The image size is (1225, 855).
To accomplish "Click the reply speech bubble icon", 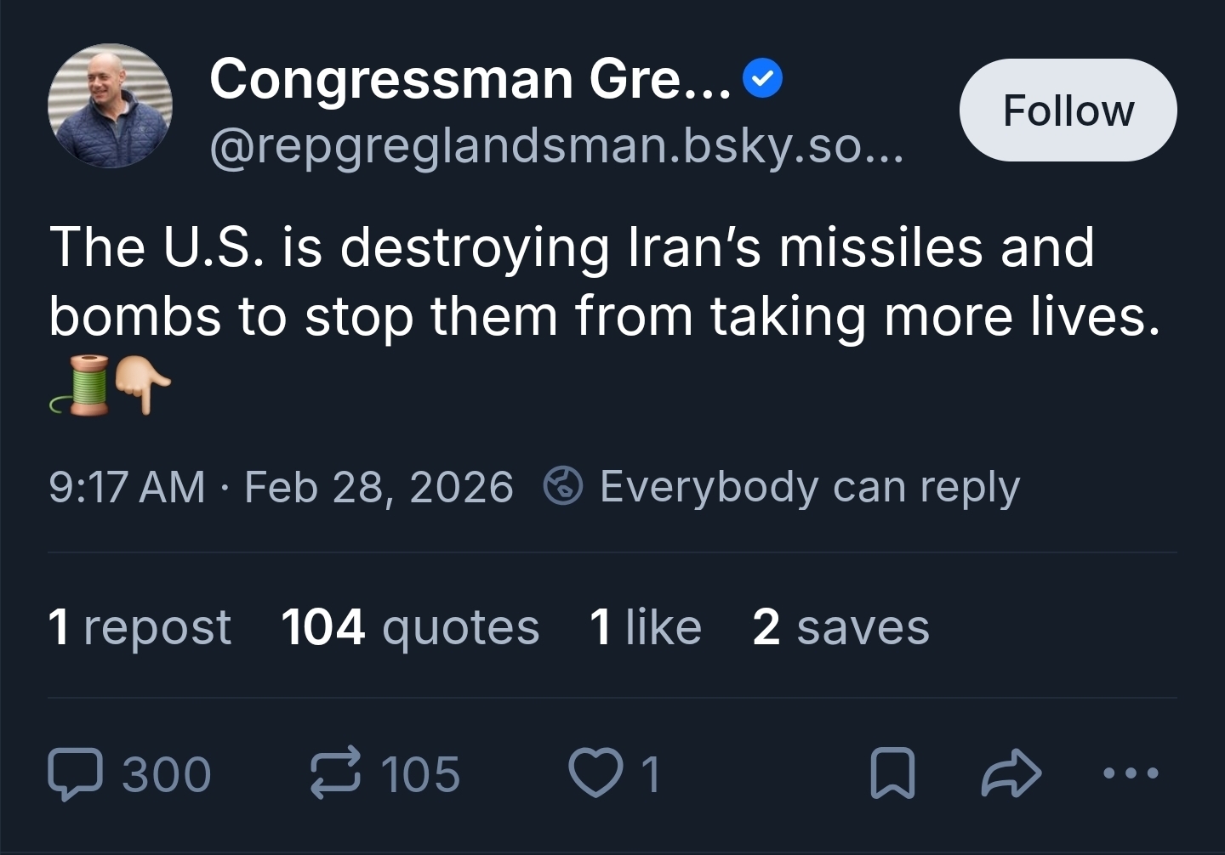I will (76, 773).
